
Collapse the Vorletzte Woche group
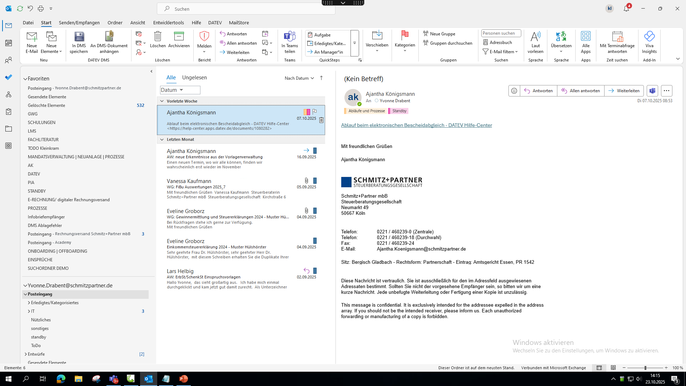coord(162,101)
